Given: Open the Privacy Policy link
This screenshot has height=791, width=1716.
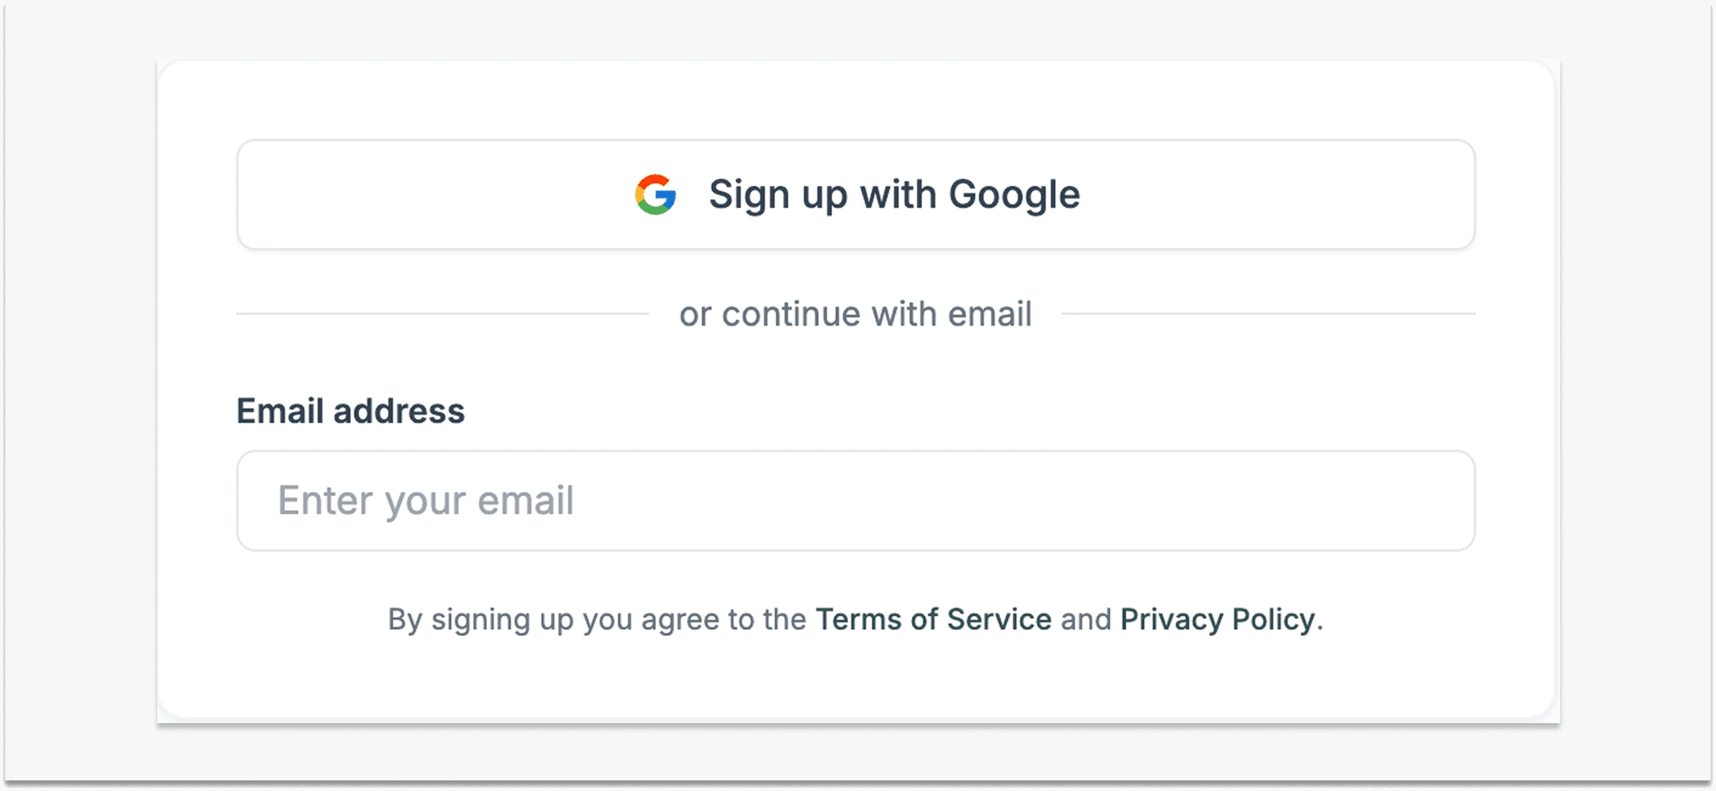Looking at the screenshot, I should (x=1217, y=619).
